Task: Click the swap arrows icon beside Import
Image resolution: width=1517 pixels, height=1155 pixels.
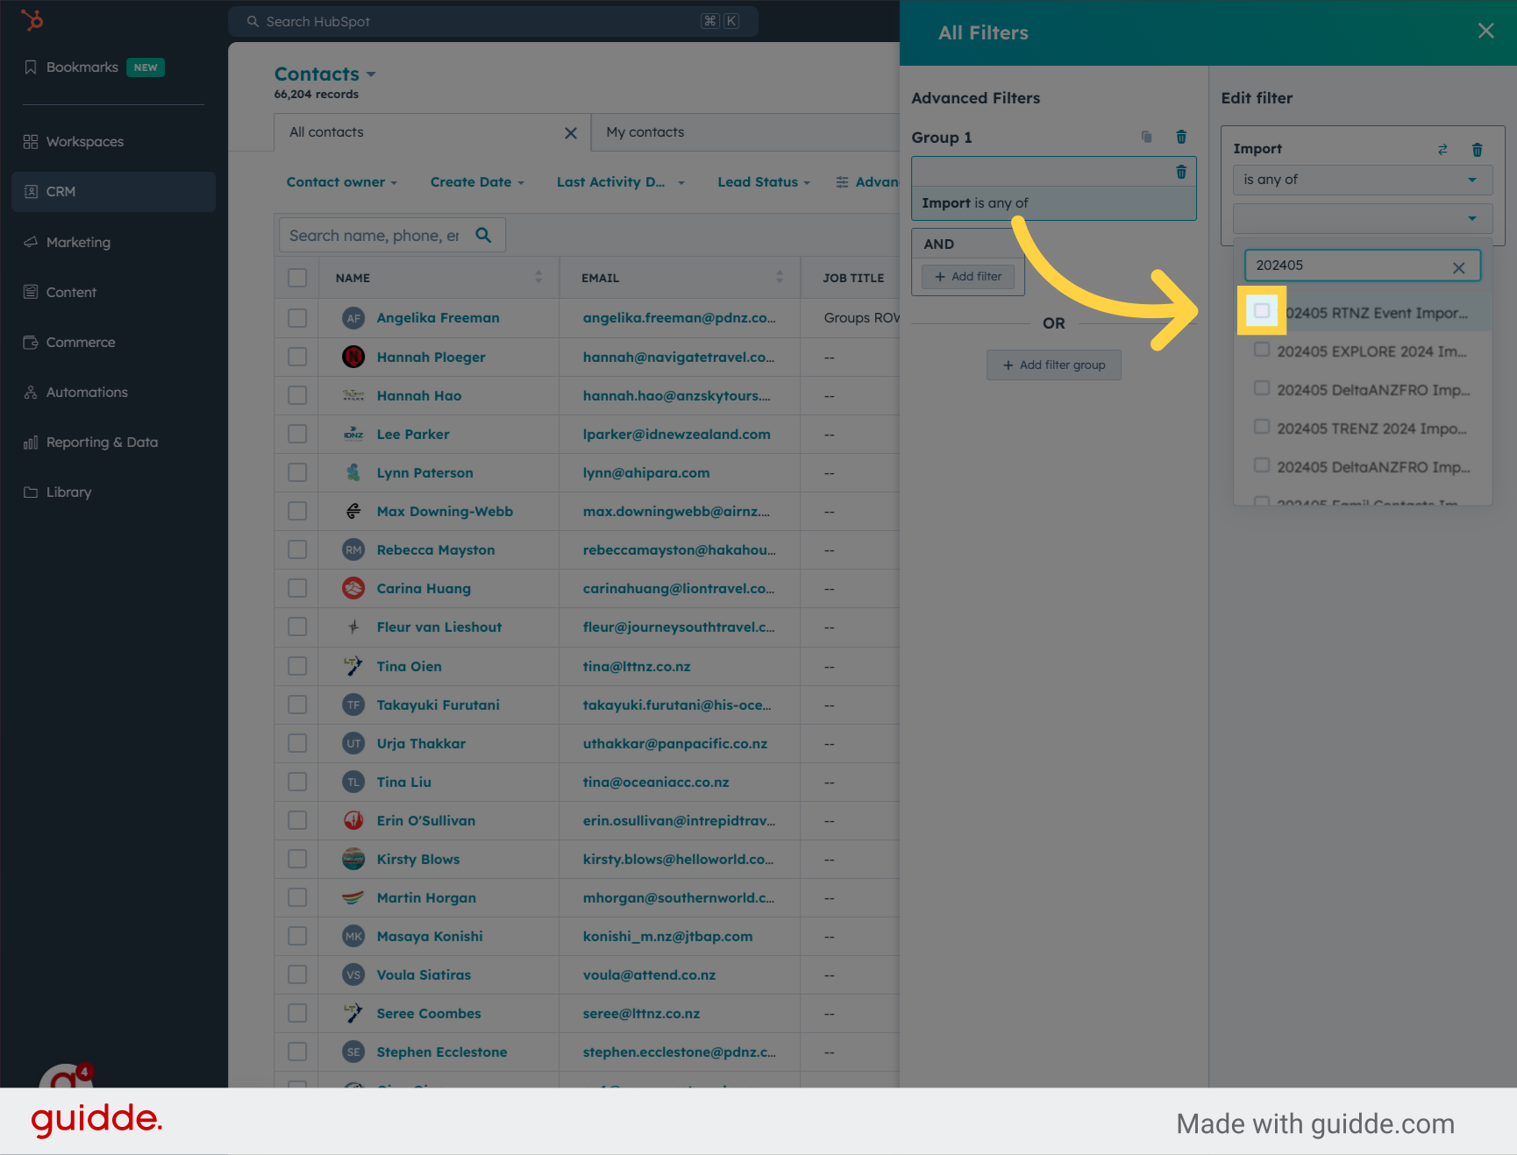Action: (1442, 149)
